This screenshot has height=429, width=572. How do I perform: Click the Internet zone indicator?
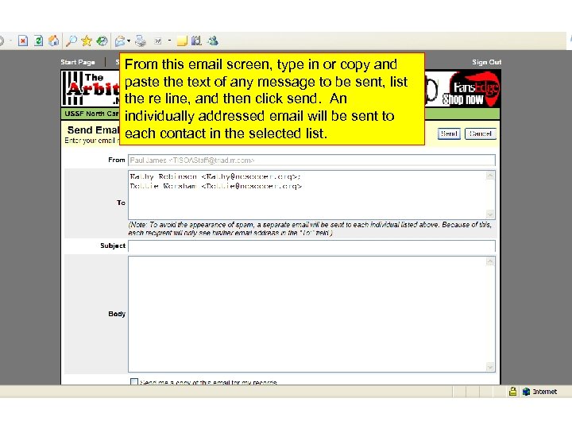click(540, 392)
